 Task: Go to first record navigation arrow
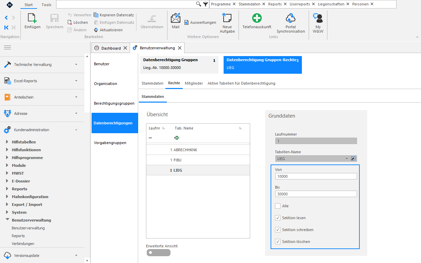(6, 28)
